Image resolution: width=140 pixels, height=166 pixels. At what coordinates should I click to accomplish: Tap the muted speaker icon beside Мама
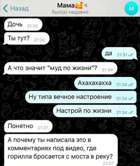[86, 6]
